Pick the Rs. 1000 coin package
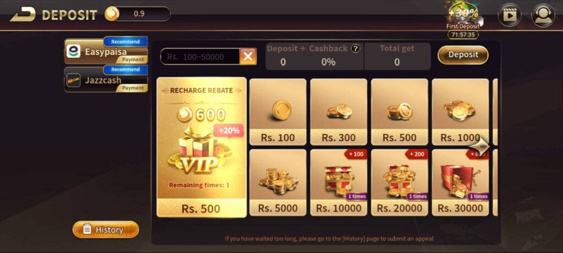 pyautogui.click(x=460, y=112)
